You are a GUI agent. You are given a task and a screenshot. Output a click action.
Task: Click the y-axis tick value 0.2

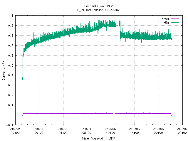(11, 95)
